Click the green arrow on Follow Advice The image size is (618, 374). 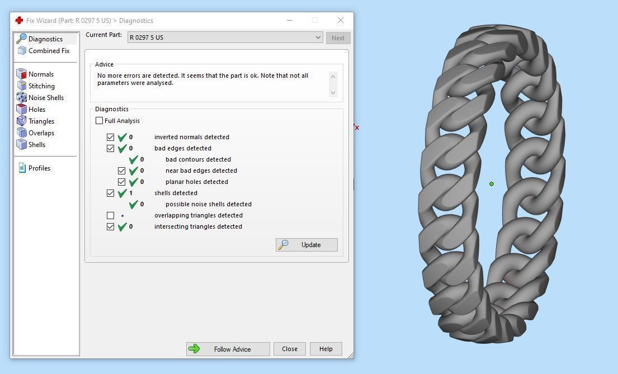(194, 349)
